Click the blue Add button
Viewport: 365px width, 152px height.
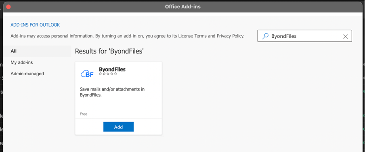[x=118, y=127]
